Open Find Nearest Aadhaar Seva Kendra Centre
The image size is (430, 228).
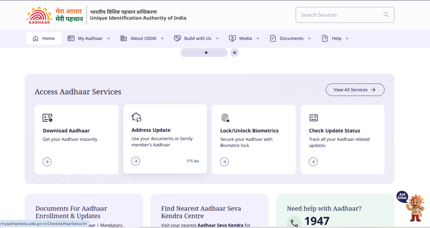pyautogui.click(x=201, y=212)
